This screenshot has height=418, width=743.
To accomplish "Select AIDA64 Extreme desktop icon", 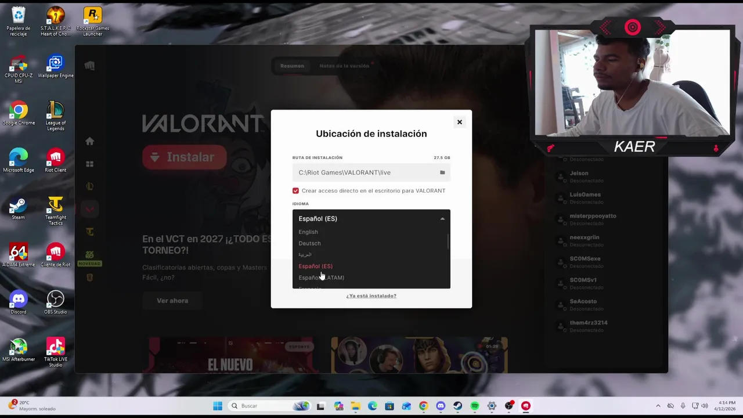I will [19, 255].
